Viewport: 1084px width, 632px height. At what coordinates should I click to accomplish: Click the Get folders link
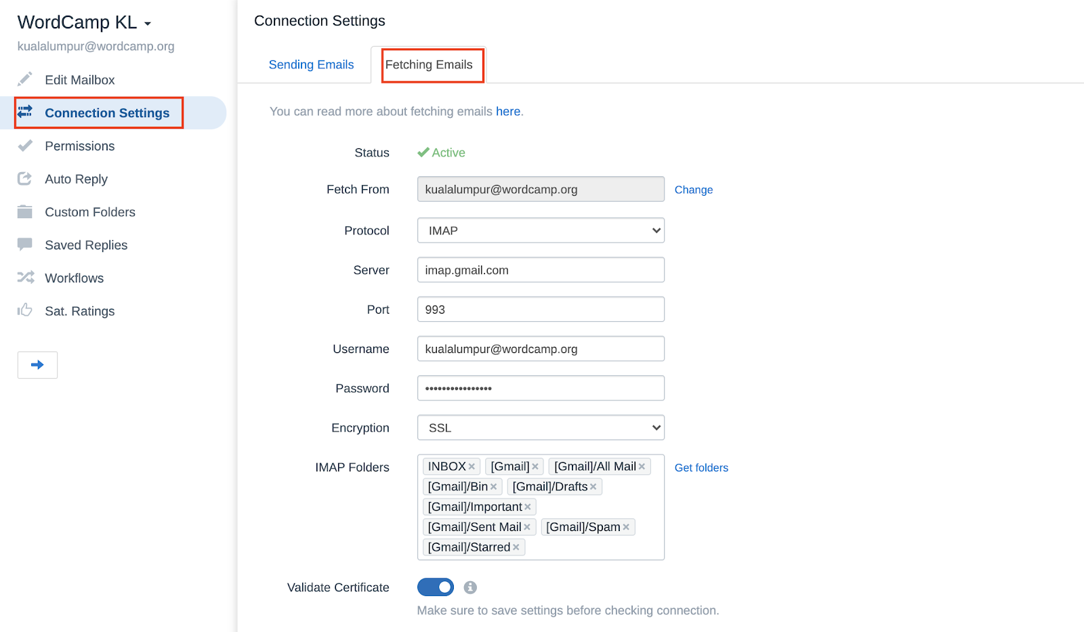(x=701, y=467)
